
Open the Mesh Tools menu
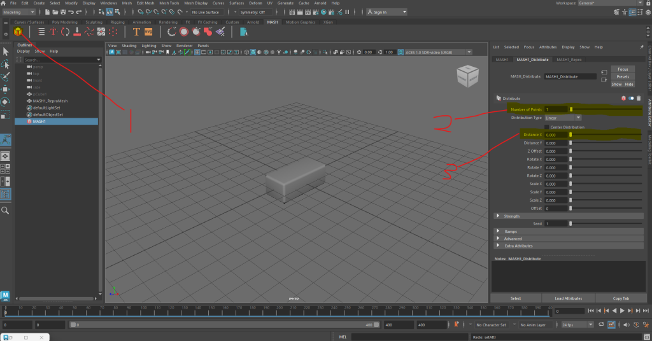(169, 3)
